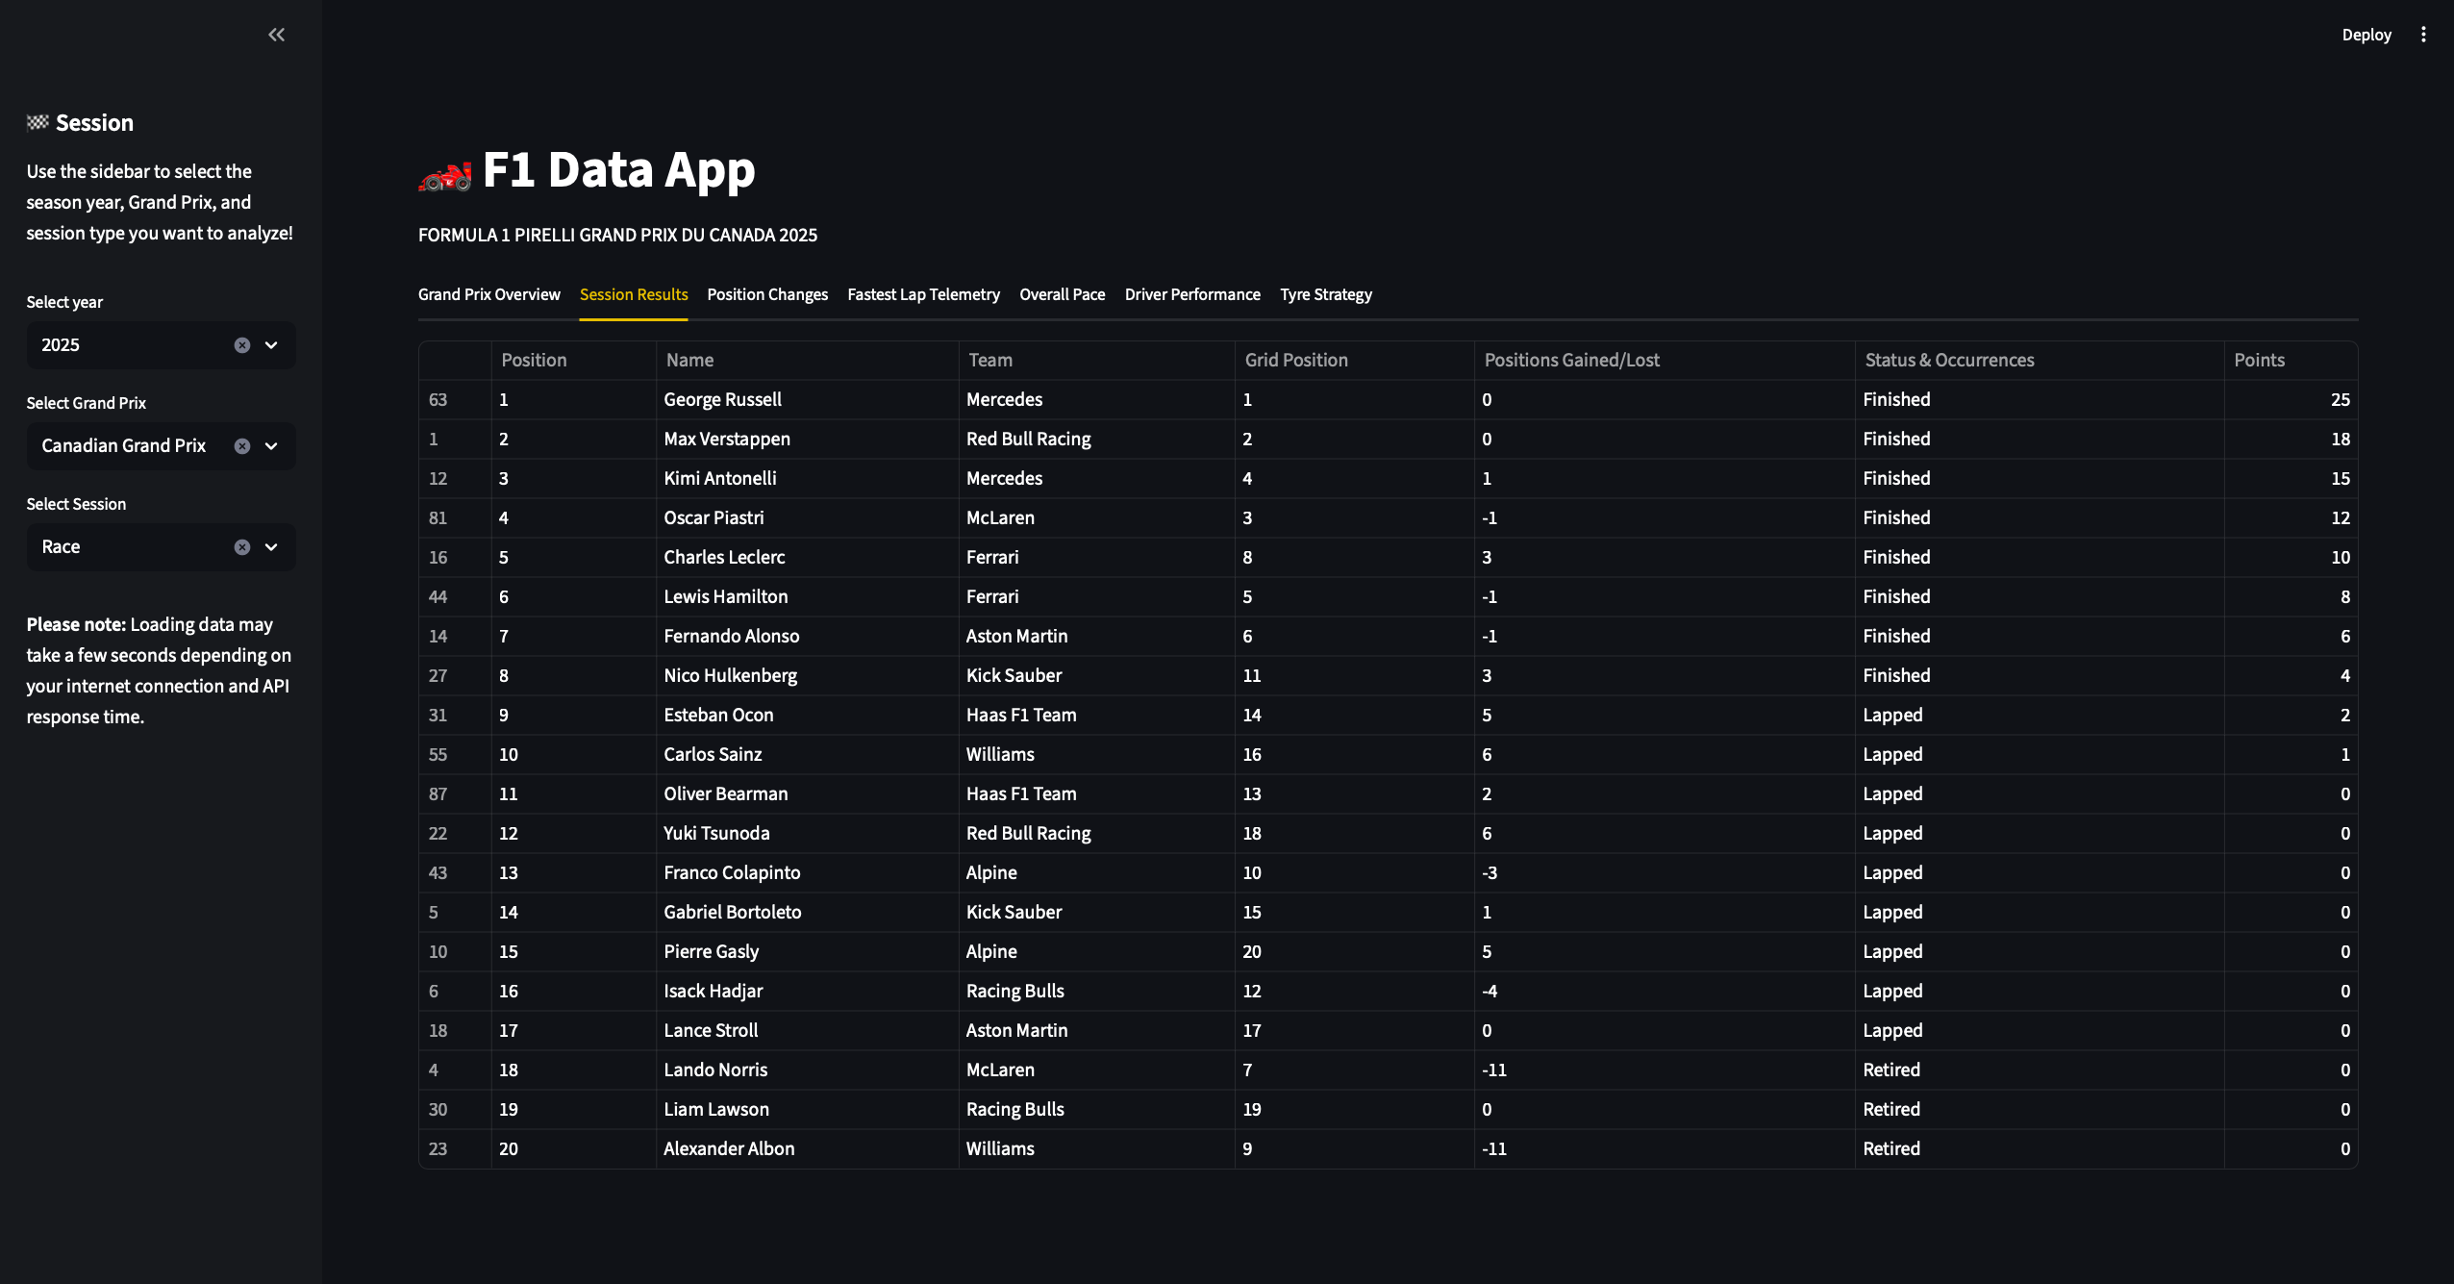Expand the Select Session dropdown arrow
Viewport: 2454px width, 1284px height.
coord(271,547)
